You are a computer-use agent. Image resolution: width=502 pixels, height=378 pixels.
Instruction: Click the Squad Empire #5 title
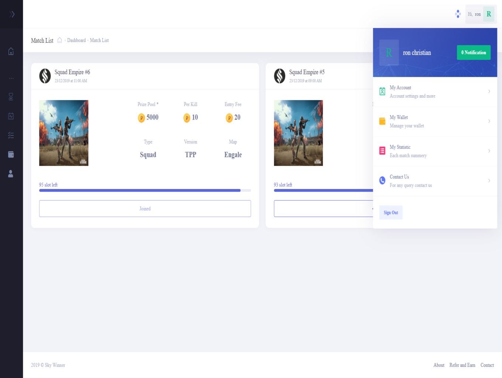(307, 72)
